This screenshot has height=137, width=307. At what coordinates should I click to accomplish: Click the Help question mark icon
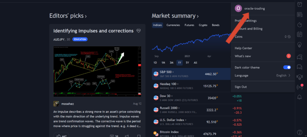(x=300, y=132)
